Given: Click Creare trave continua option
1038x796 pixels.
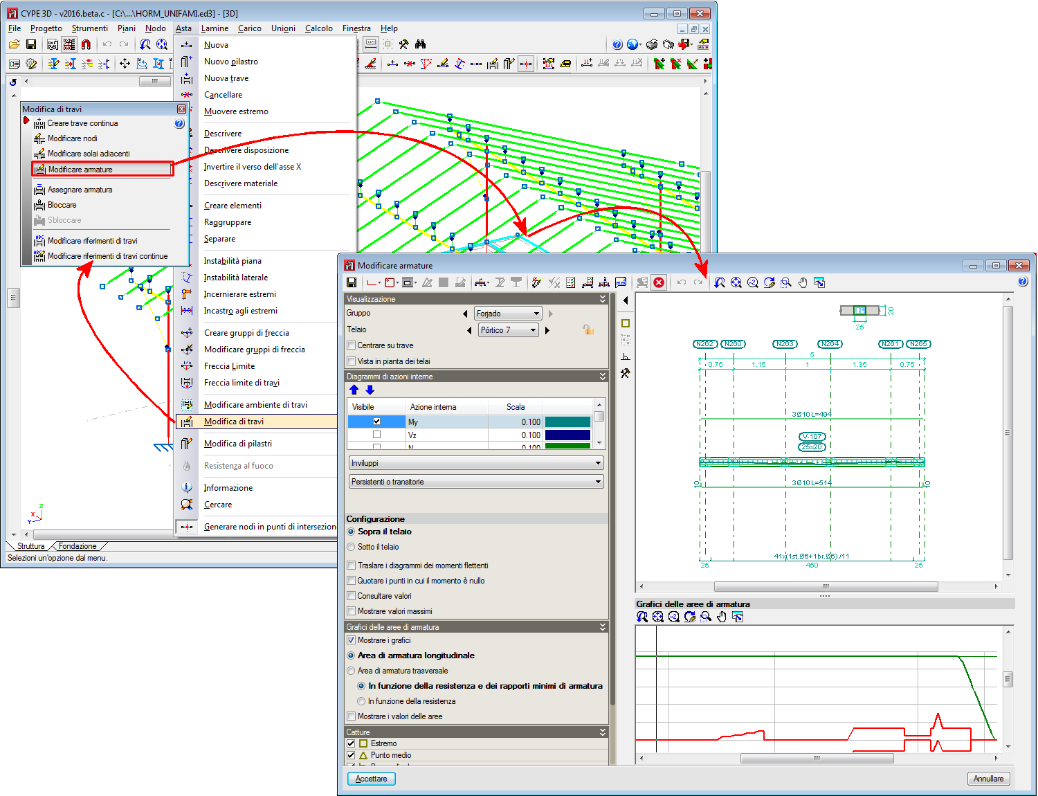Looking at the screenshot, I should point(82,123).
